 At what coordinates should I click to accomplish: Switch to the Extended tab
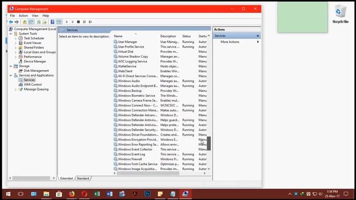click(x=67, y=178)
